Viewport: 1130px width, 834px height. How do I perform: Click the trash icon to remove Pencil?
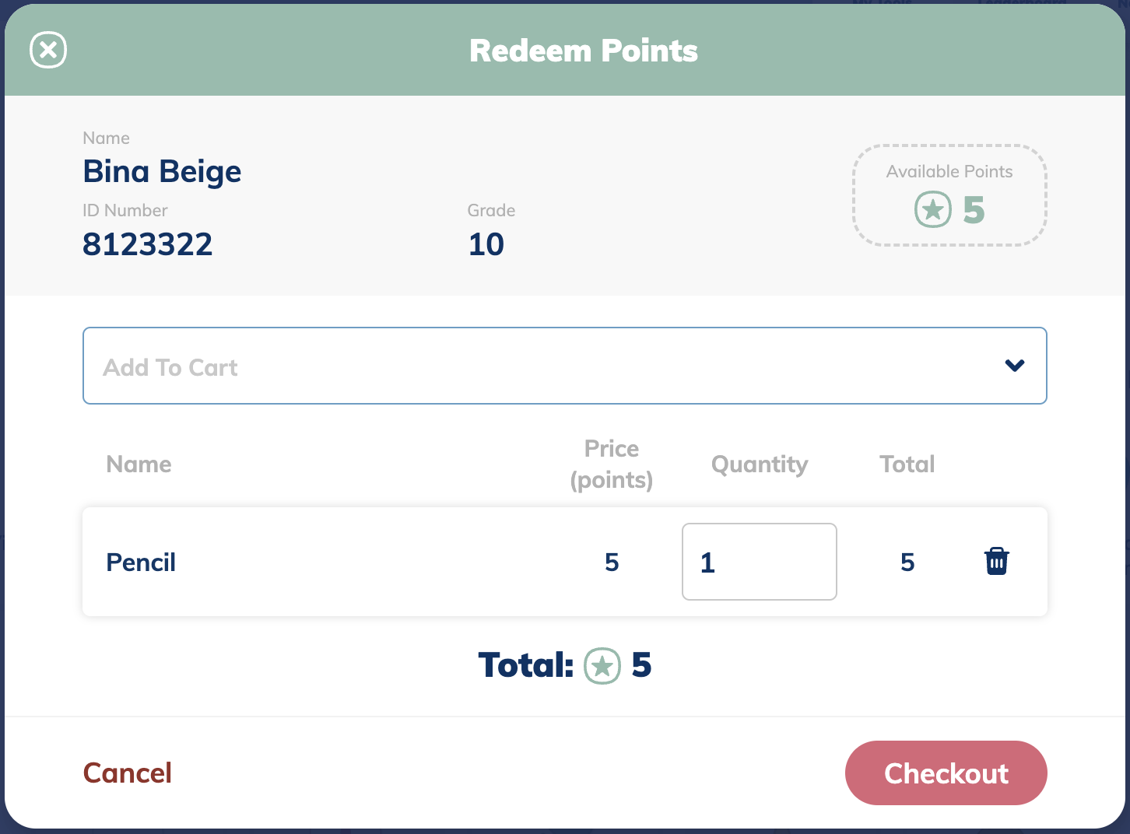tap(996, 561)
